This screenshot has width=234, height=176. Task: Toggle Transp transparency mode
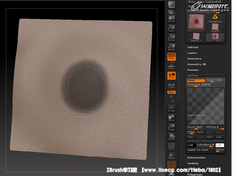171,156
